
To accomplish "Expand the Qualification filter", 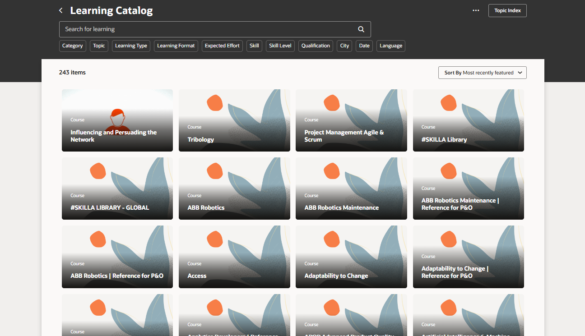I will [x=316, y=46].
